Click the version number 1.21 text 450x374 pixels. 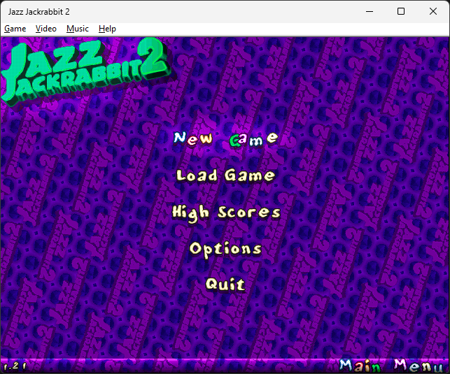pos(15,366)
